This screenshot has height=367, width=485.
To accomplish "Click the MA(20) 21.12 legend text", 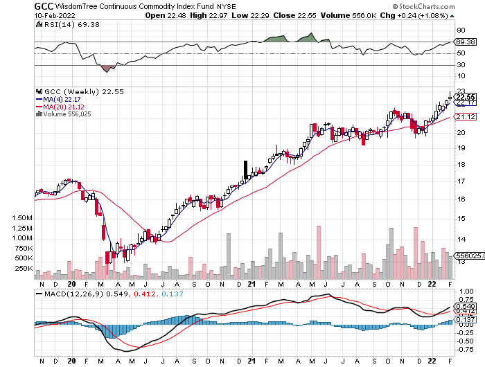I will (x=64, y=107).
